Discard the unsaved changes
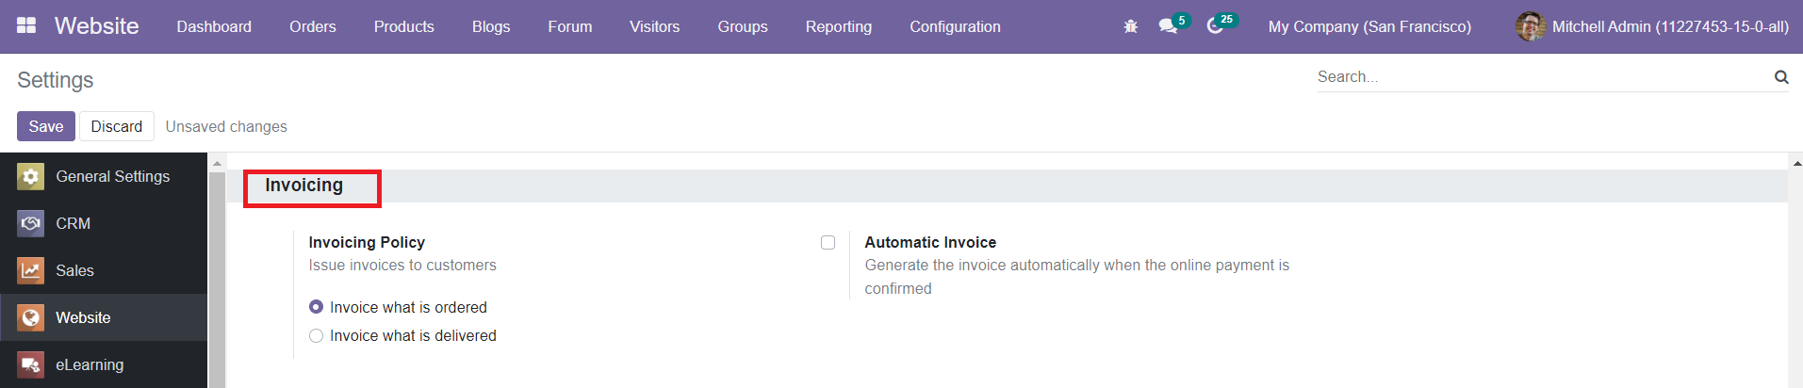Image resolution: width=1803 pixels, height=388 pixels. click(116, 126)
